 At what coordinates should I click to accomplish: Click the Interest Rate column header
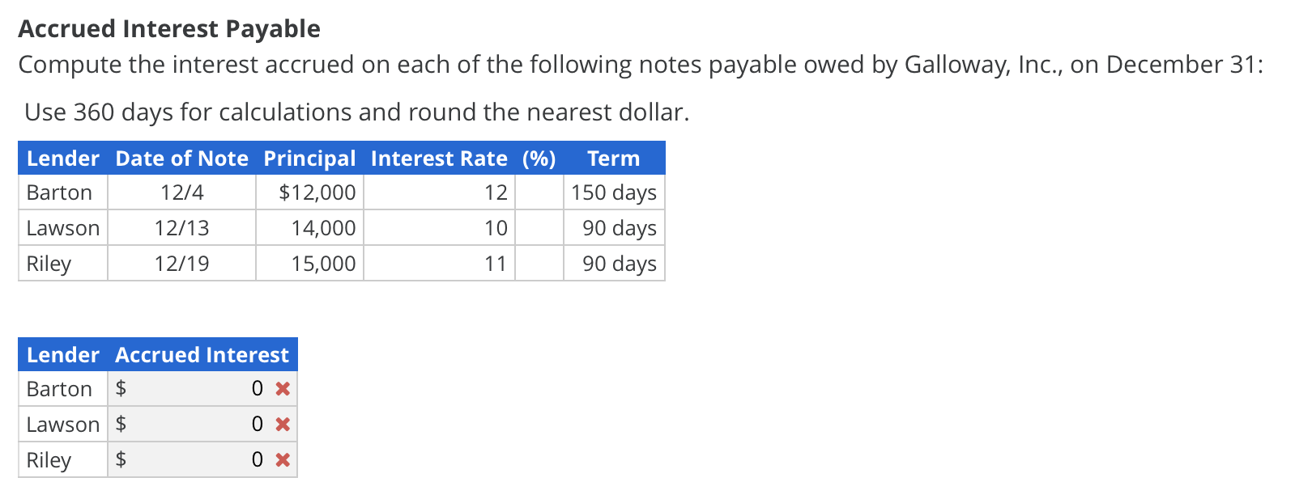click(x=440, y=159)
